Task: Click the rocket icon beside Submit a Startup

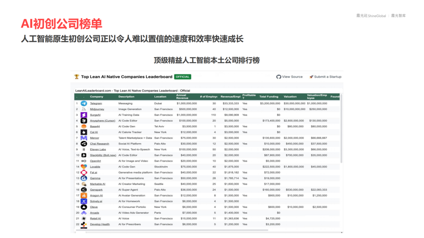Action: pyautogui.click(x=311, y=77)
